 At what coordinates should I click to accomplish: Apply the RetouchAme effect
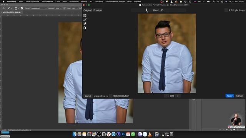click(229, 96)
